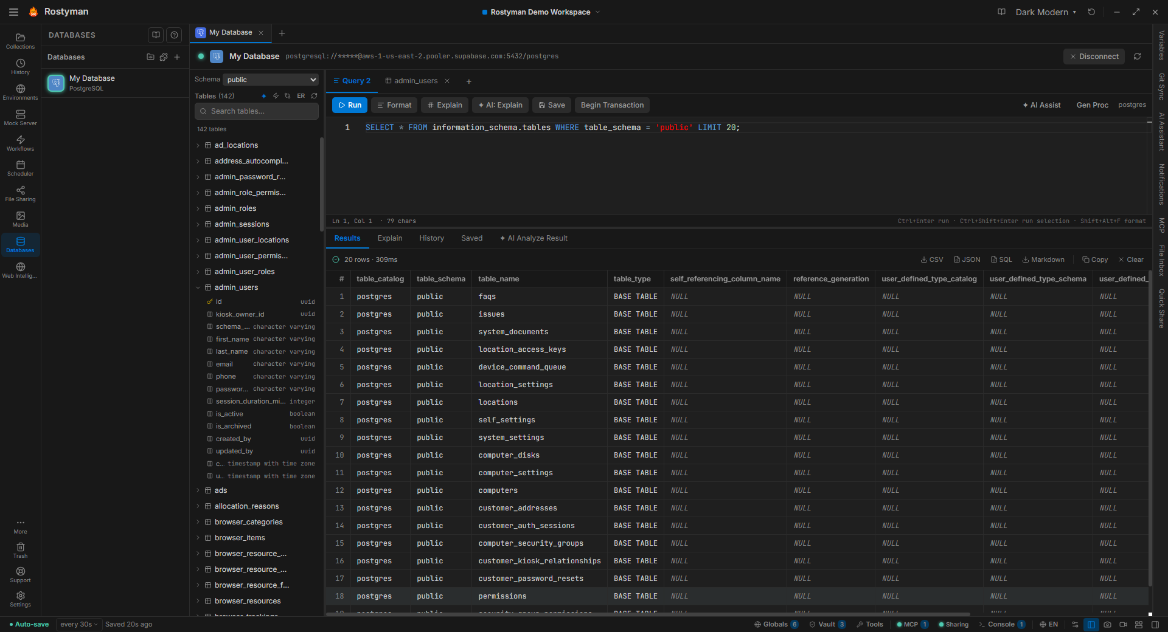Disconnect from My Database
Screen dimensions: 1168x632
(x=1094, y=57)
